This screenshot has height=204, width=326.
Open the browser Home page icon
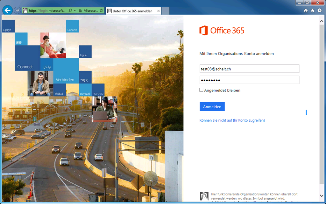pyautogui.click(x=306, y=10)
